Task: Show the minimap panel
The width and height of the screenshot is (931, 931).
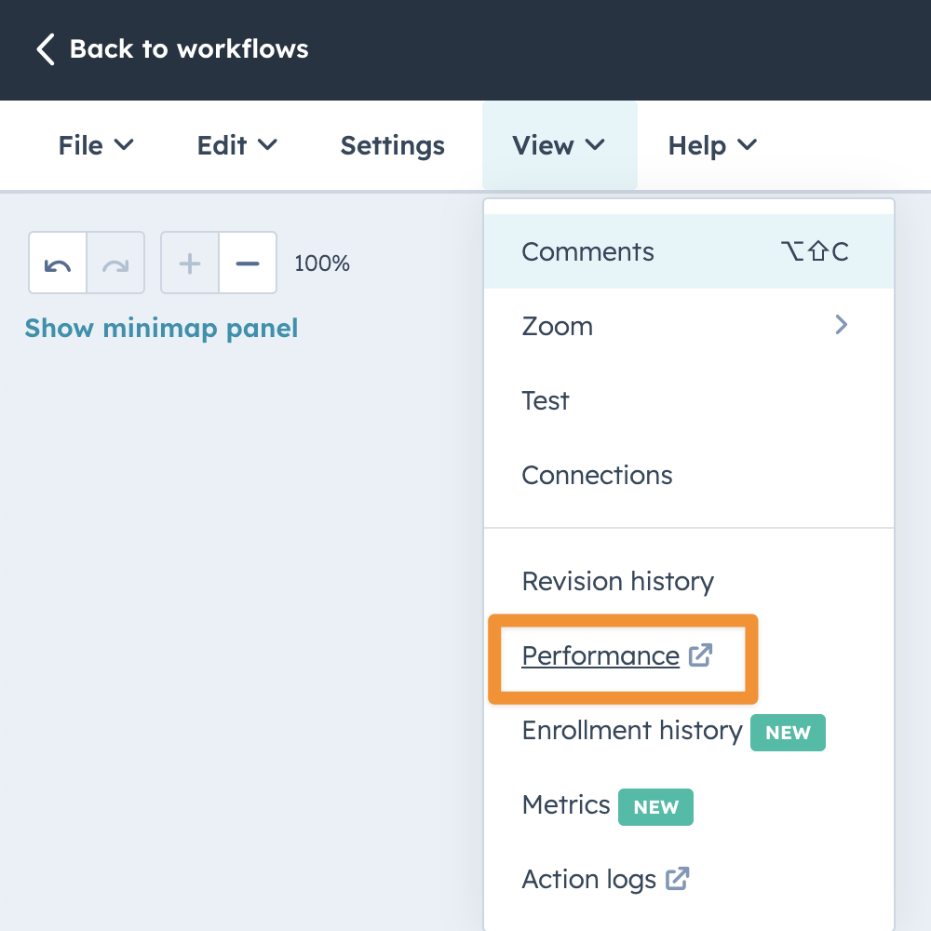Action: [x=161, y=328]
